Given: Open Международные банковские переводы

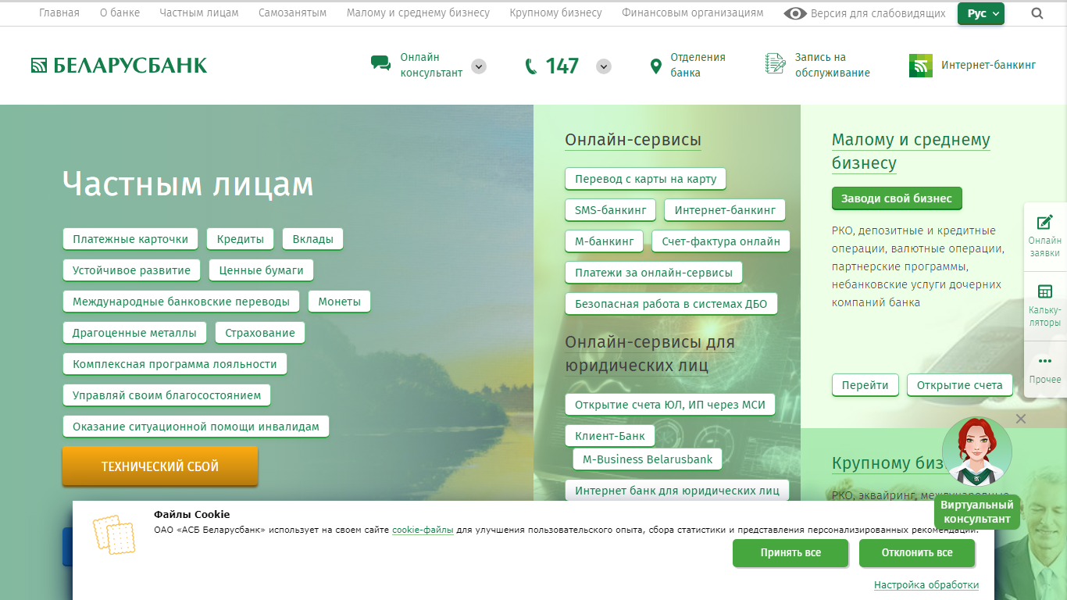Looking at the screenshot, I should (x=181, y=302).
